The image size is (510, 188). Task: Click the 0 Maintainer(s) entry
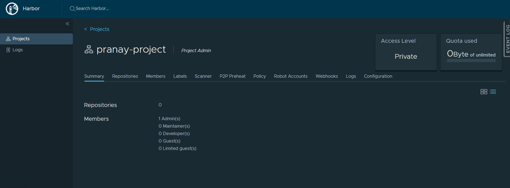174,126
